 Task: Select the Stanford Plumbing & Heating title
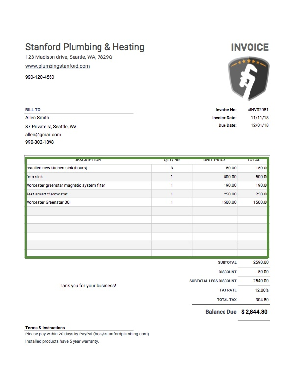pyautogui.click(x=85, y=47)
